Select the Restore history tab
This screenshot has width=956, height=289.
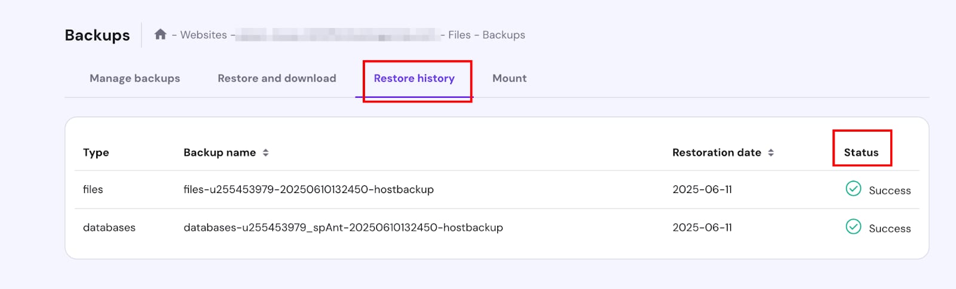(414, 78)
